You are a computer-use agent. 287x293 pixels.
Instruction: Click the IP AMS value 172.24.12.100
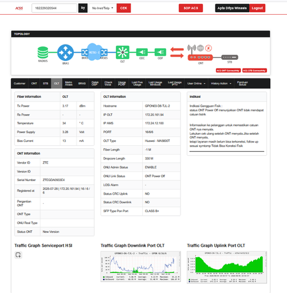click(x=154, y=123)
